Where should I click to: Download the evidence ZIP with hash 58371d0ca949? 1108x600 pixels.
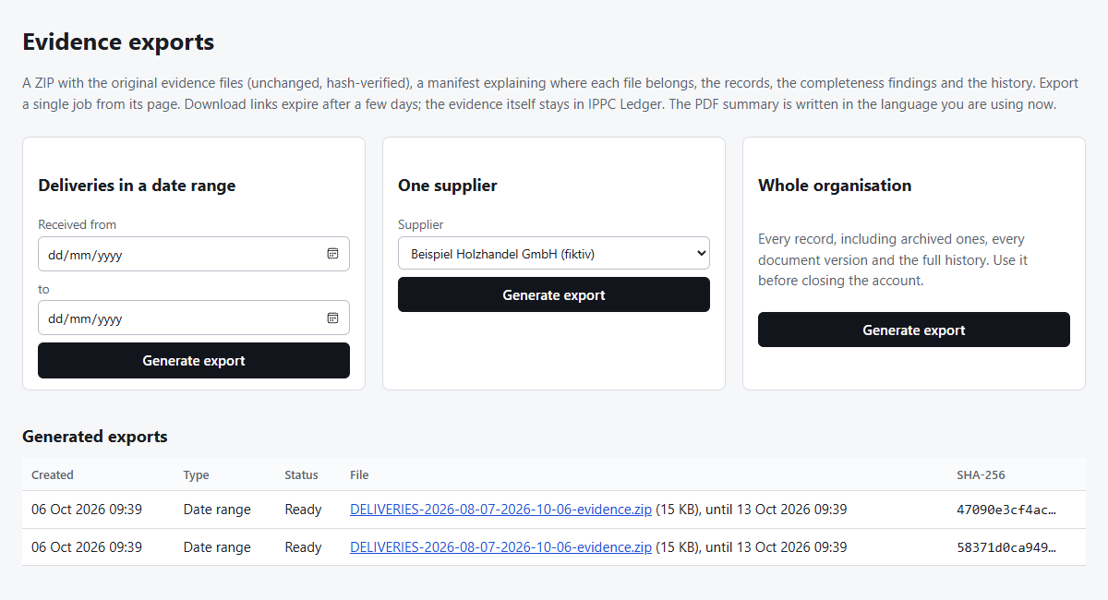(x=500, y=547)
